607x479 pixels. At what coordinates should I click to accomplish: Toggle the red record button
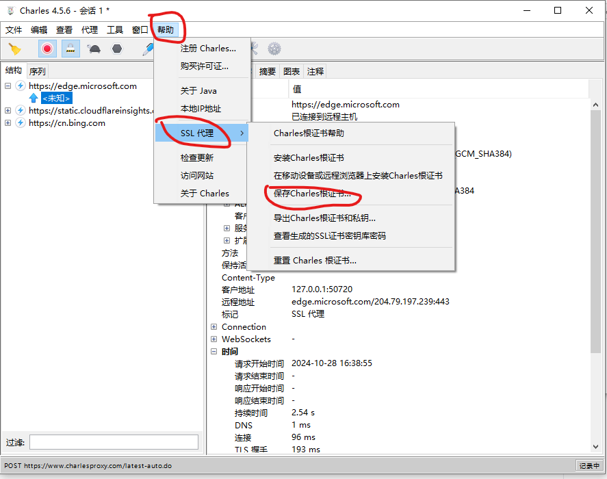coord(47,49)
